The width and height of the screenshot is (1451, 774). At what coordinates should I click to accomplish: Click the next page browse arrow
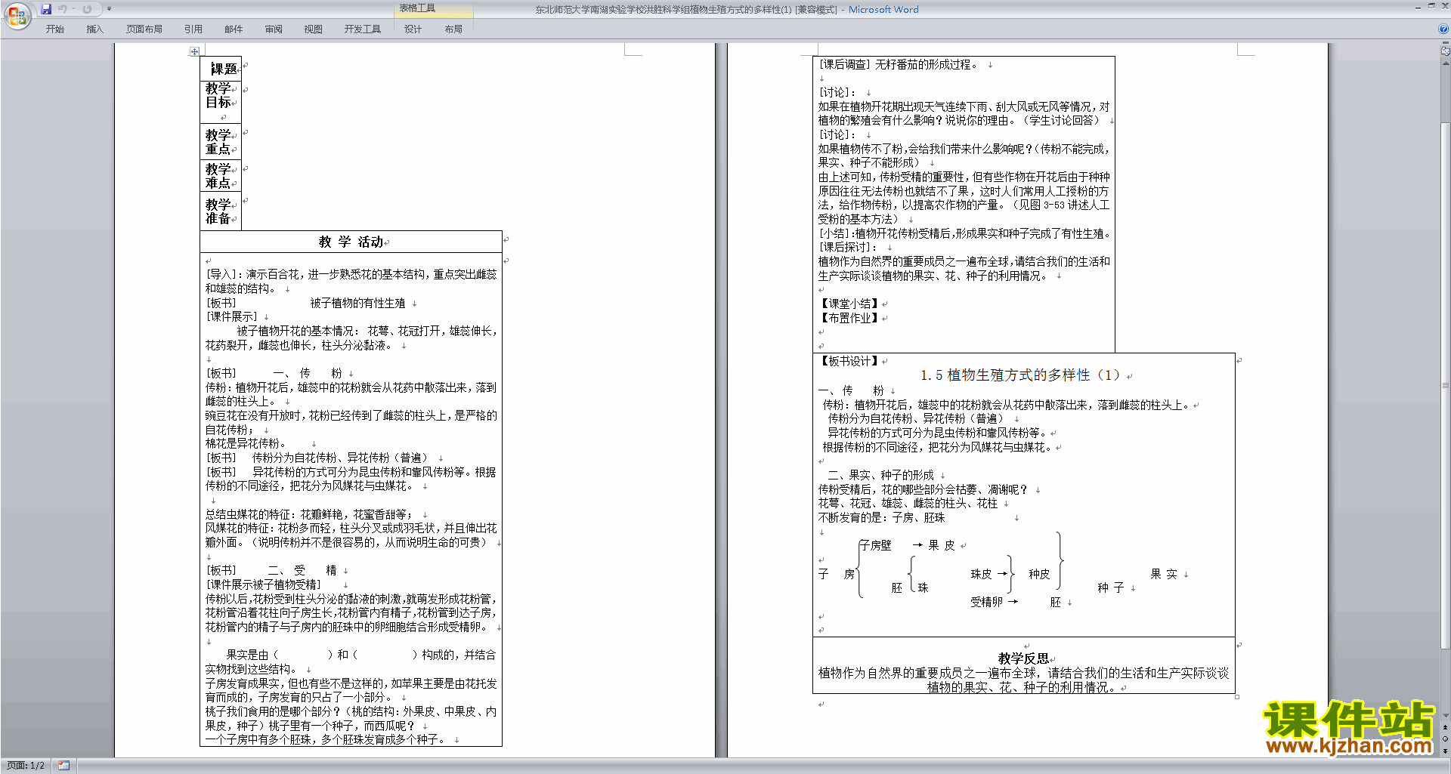coord(1445,751)
